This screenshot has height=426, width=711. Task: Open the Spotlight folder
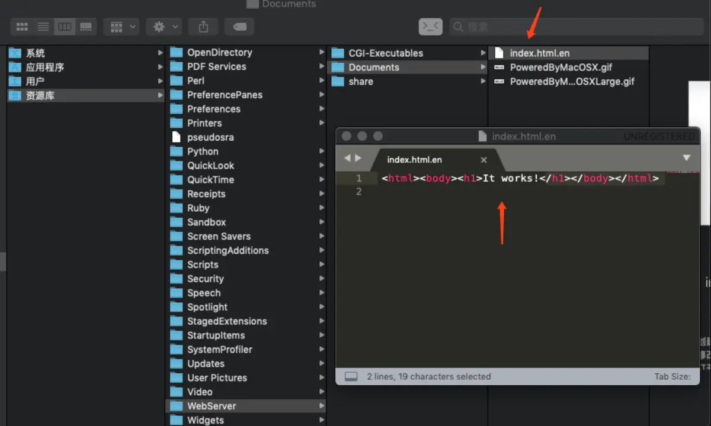pyautogui.click(x=246, y=308)
